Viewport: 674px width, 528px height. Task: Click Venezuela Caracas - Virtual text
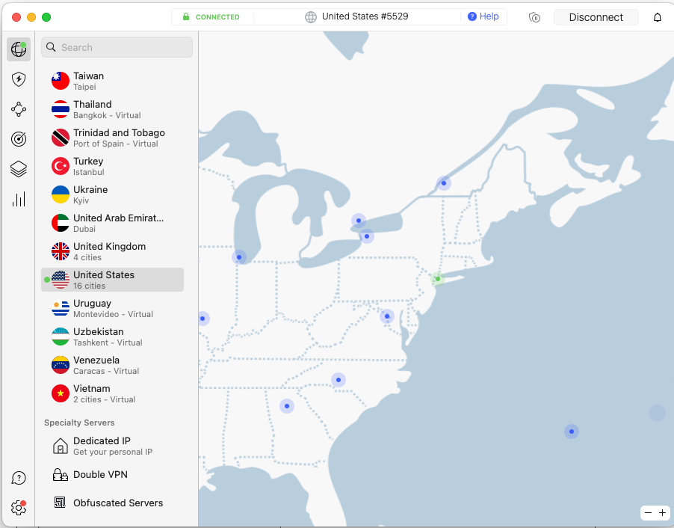pyautogui.click(x=106, y=365)
